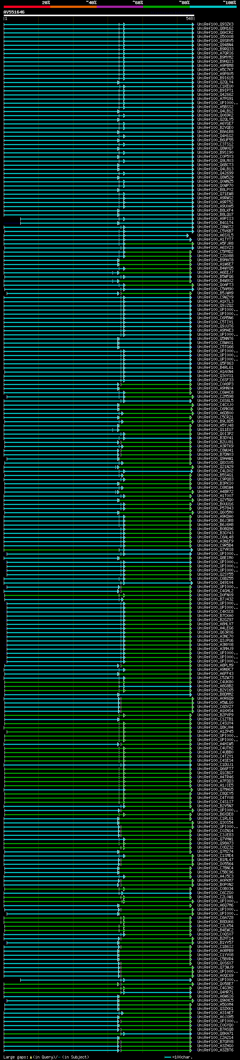Select the UniRef100_B5JWH9 label
This screenshot has height=1060, width=240.
click(x=215, y=293)
